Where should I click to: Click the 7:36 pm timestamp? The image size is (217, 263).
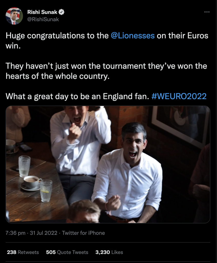(15, 233)
